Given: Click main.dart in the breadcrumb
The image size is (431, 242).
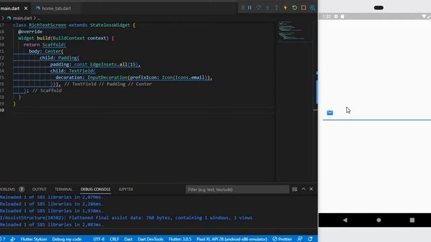Looking at the screenshot, I should (x=22, y=18).
